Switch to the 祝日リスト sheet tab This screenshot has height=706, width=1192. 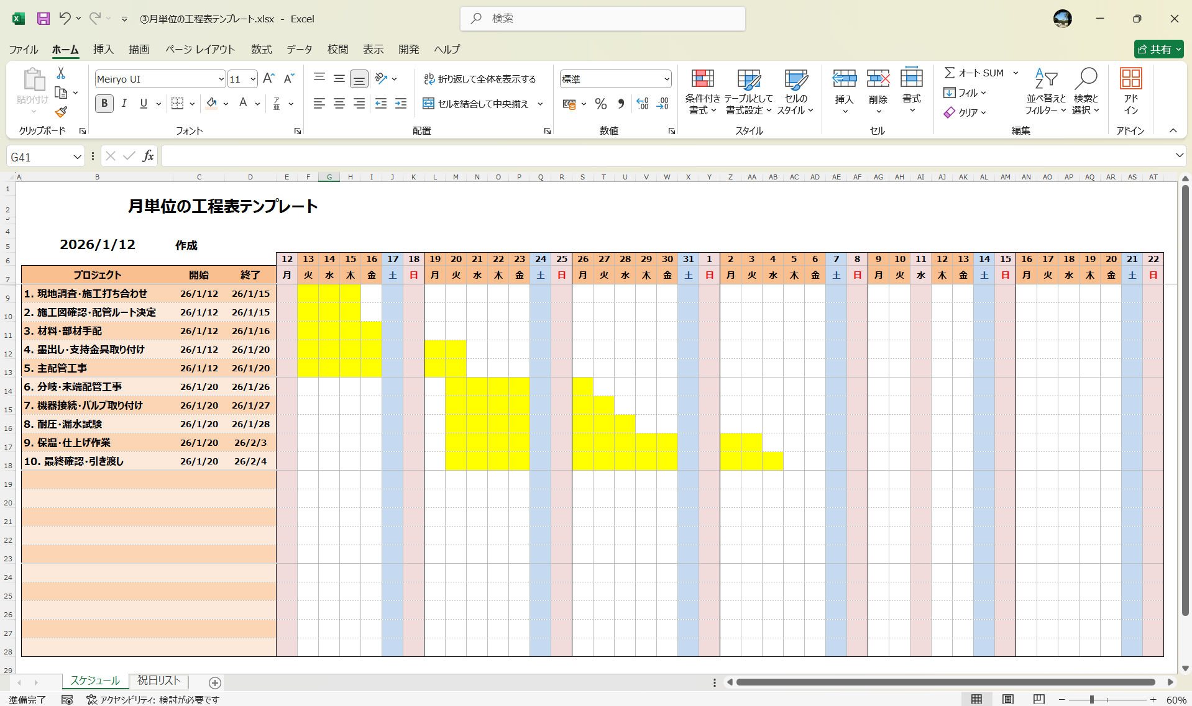tap(158, 681)
